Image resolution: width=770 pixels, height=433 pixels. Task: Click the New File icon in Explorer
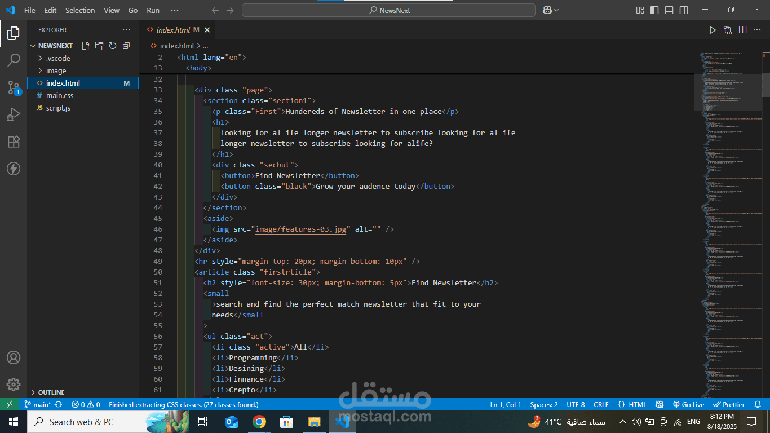pos(86,46)
